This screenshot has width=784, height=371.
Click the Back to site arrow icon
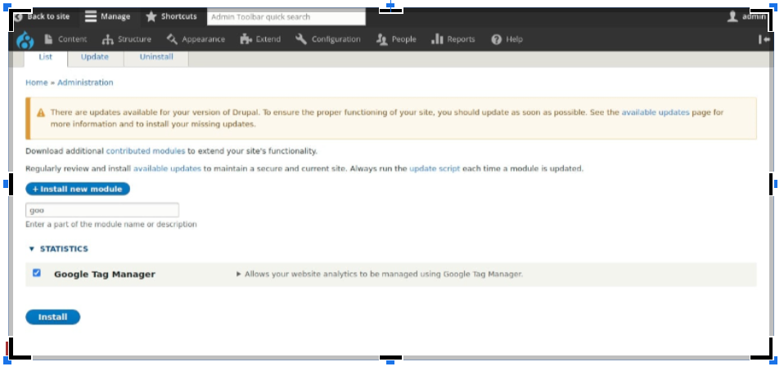19,16
